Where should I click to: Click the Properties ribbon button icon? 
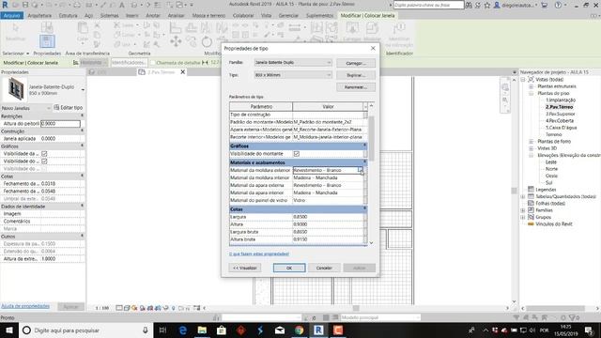[47, 41]
